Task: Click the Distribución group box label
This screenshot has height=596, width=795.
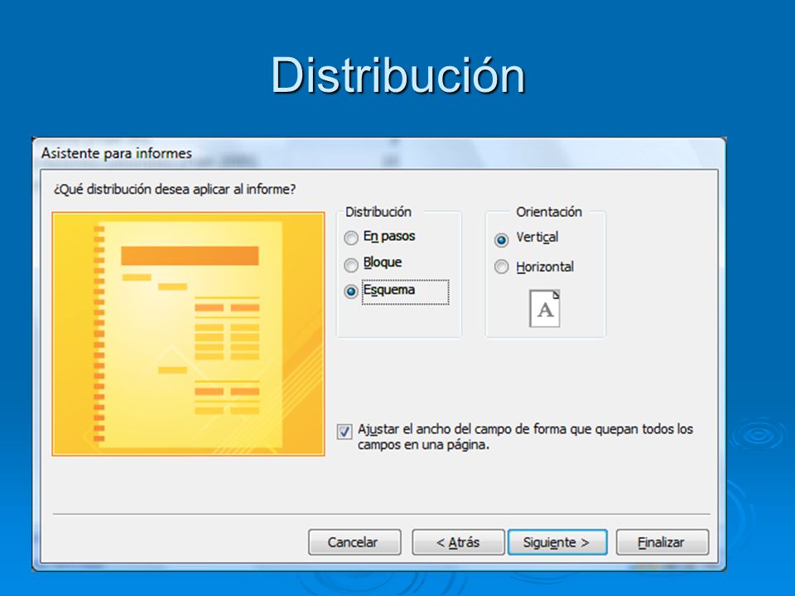Action: click(x=378, y=212)
